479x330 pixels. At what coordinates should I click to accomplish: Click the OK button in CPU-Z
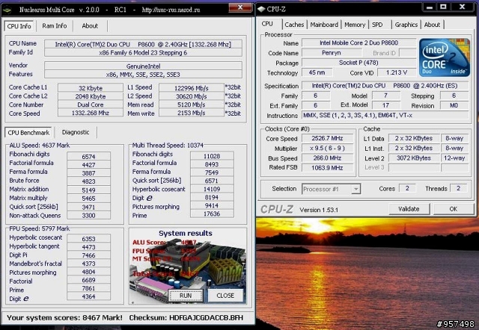453,209
